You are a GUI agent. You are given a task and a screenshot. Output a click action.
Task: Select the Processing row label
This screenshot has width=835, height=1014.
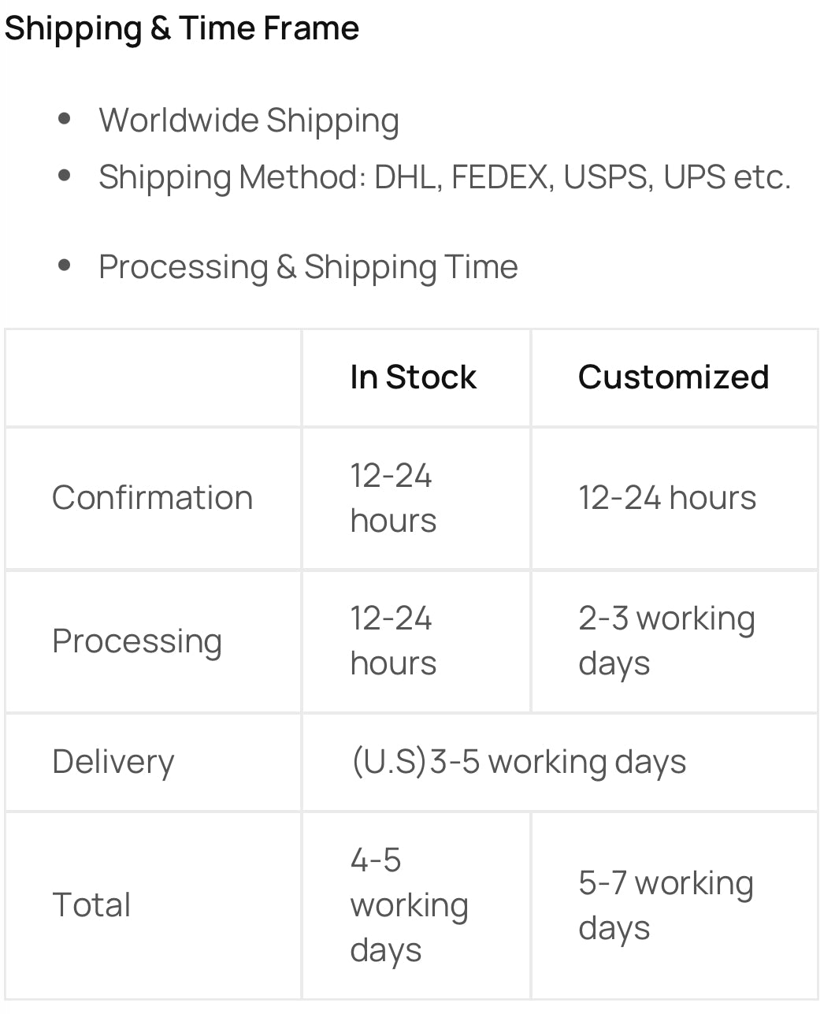point(137,641)
